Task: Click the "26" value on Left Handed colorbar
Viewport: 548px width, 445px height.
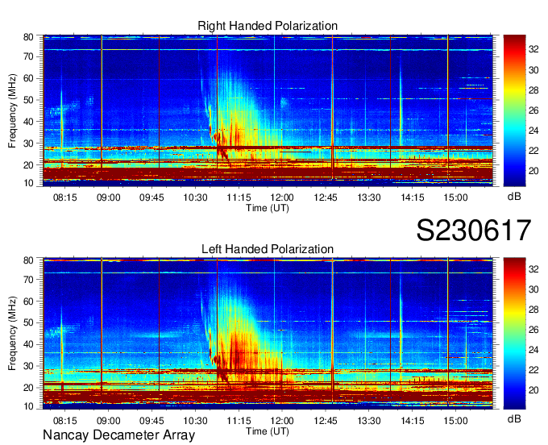Action: click(x=533, y=330)
